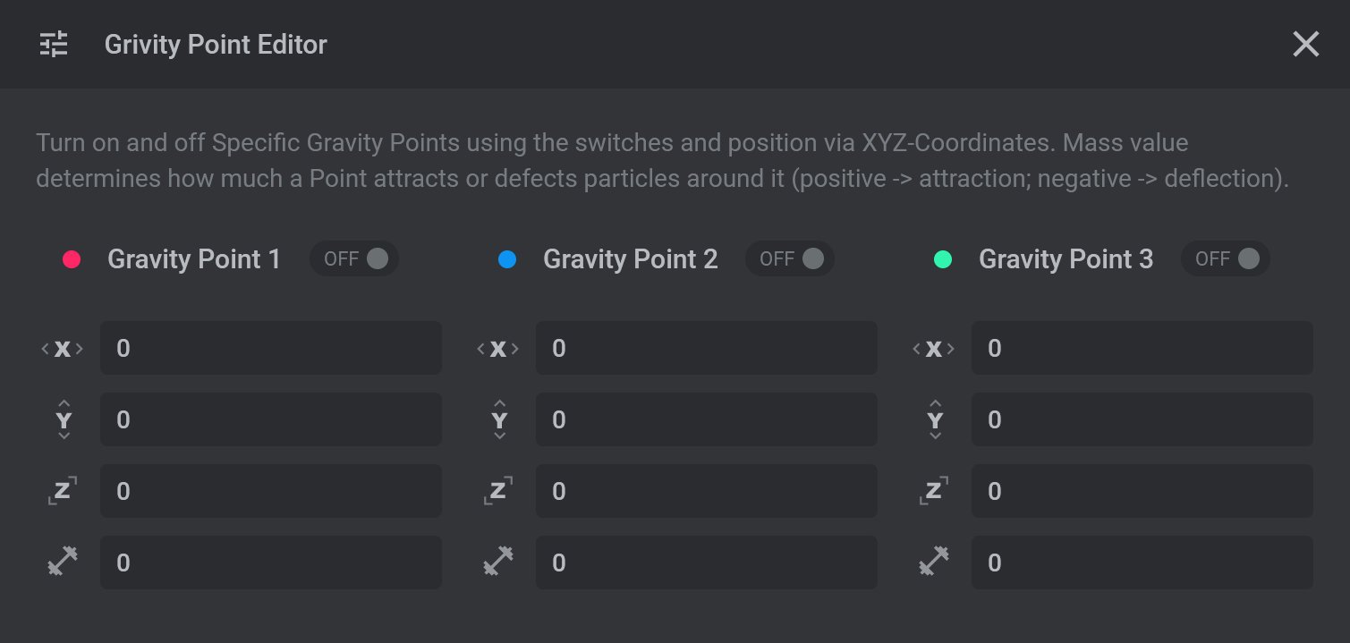1350x643 pixels.
Task: Close the Grivity Point Editor panel
Action: click(1306, 44)
